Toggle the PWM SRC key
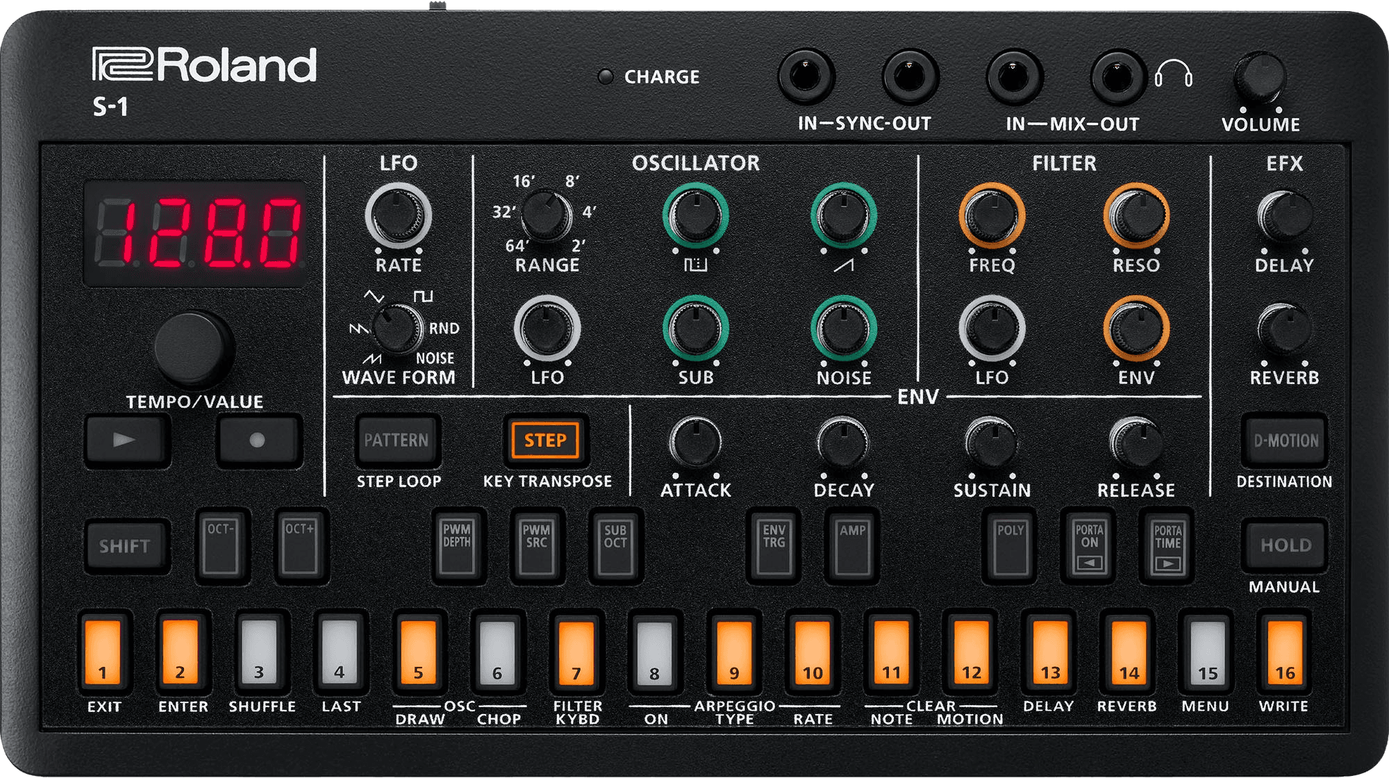1389x778 pixels. [x=536, y=546]
